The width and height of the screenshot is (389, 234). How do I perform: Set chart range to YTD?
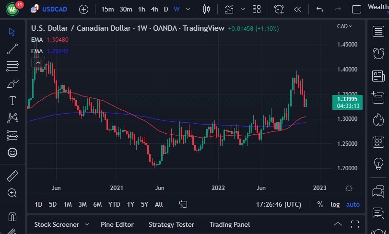pyautogui.click(x=114, y=205)
